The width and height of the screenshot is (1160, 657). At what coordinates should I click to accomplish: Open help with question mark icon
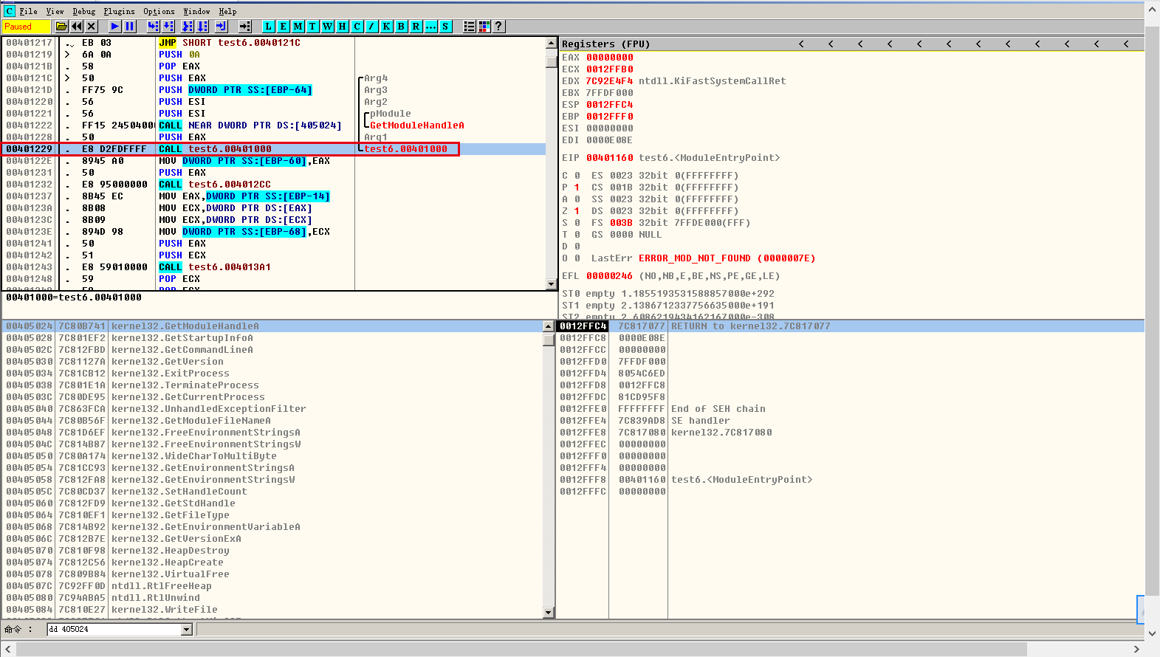pos(499,27)
